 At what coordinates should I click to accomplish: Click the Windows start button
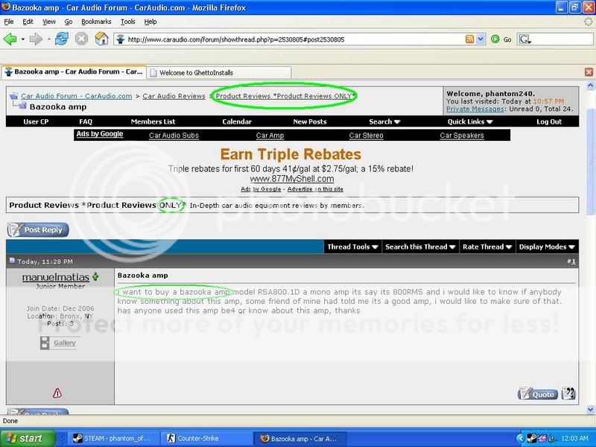click(x=28, y=438)
